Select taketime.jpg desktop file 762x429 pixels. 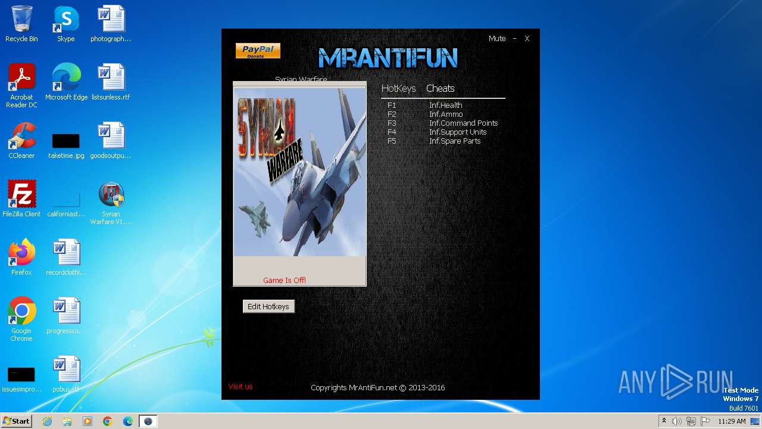tap(66, 145)
